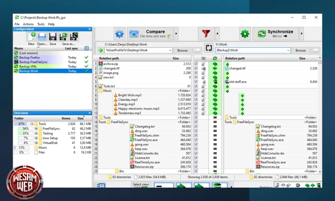Click the 87% Tools usage bar
The image size is (335, 201).
click(x=21, y=124)
